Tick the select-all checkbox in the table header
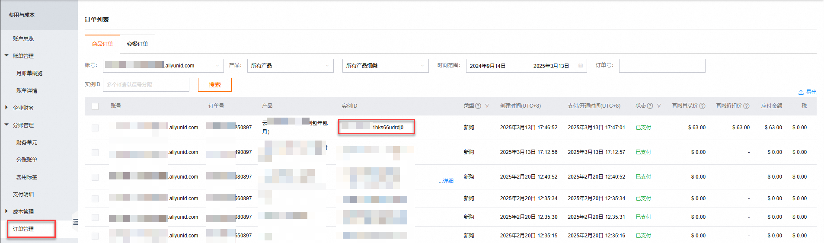The height and width of the screenshot is (243, 824). pos(95,106)
